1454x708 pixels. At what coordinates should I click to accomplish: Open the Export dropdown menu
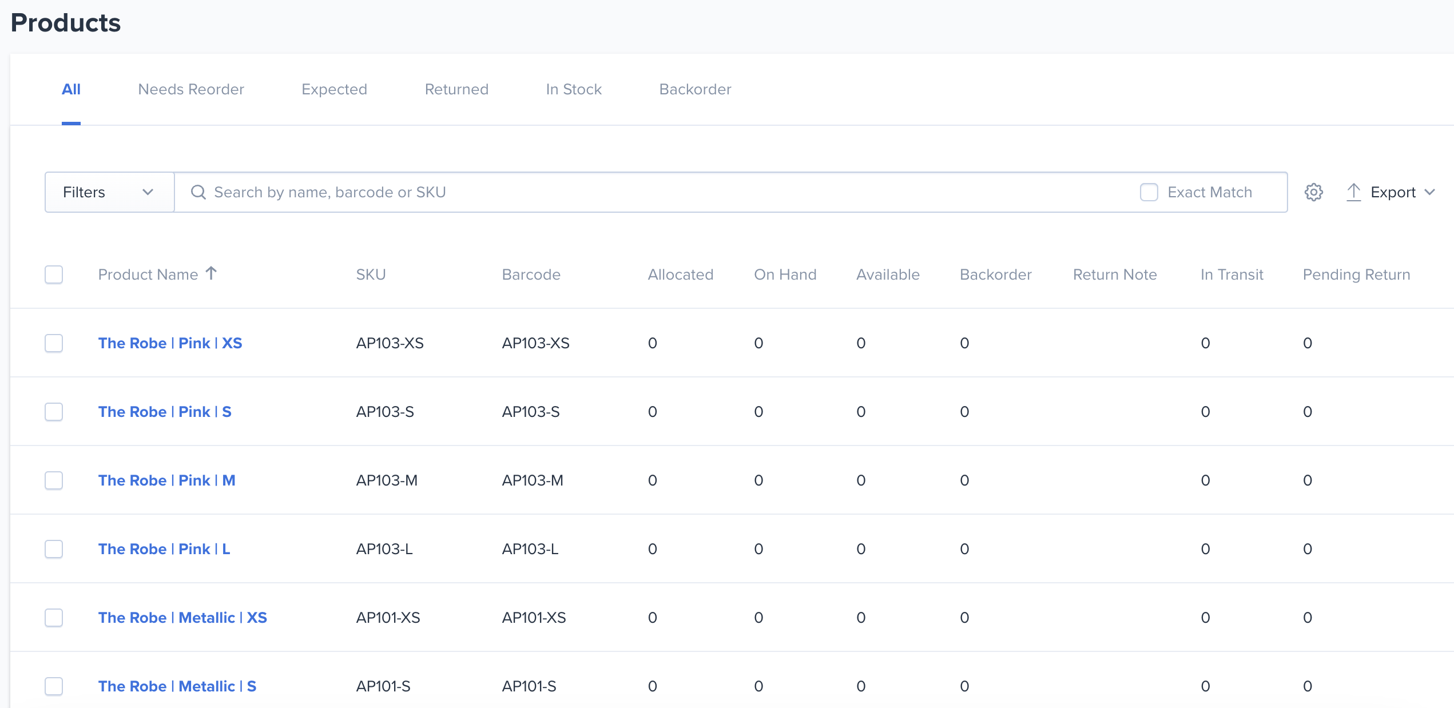tap(1391, 192)
